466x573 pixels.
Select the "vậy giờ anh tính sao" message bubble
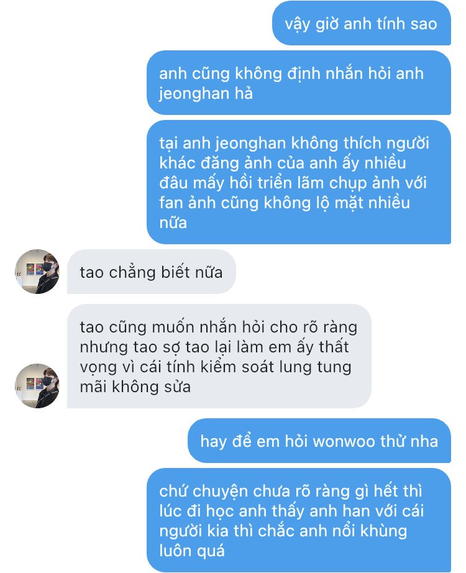point(362,23)
